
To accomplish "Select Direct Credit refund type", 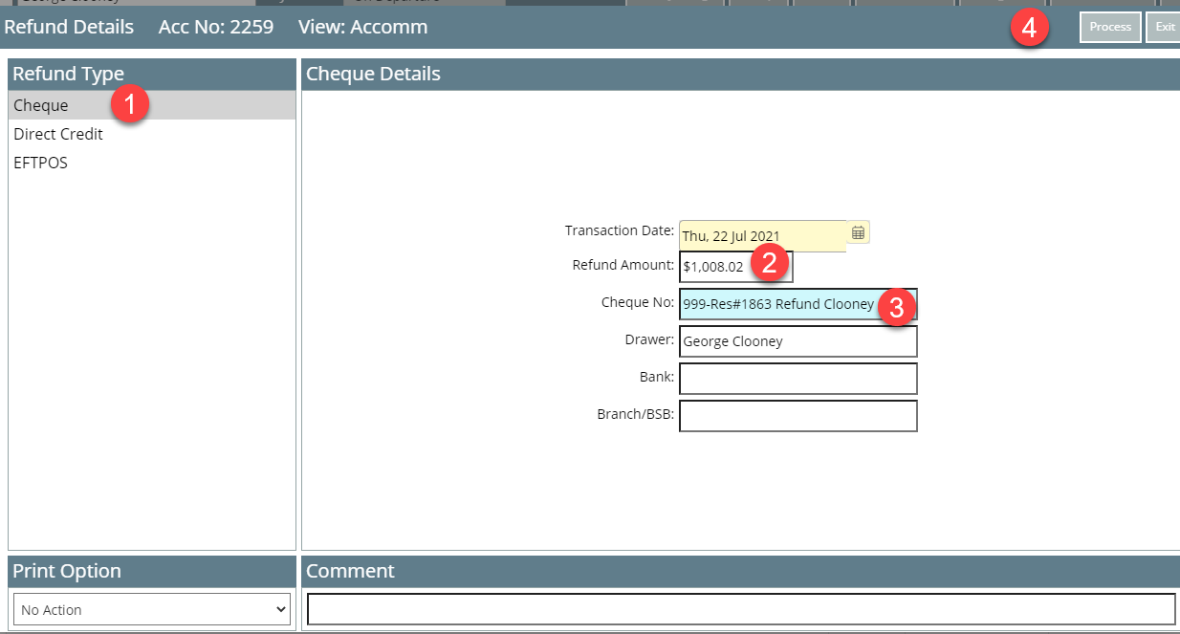I will [58, 134].
